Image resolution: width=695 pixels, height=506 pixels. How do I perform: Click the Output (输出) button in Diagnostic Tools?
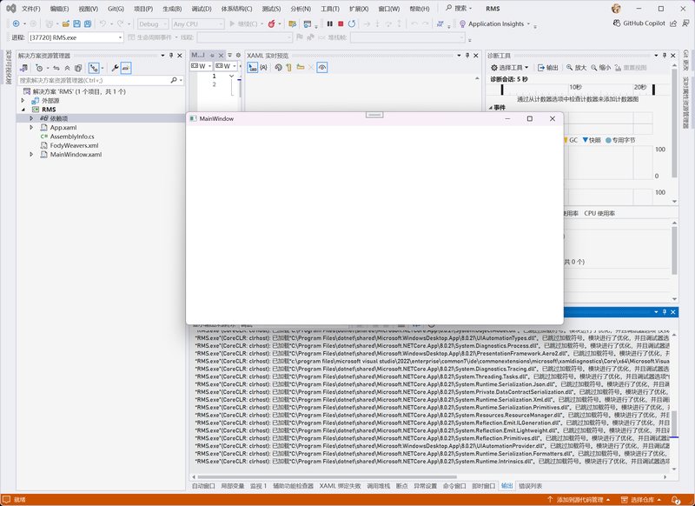548,67
